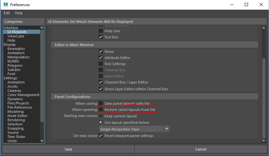Image resolution: width=269 pixels, height=156 pixels.
Task: Select the Time Slider category
Action: (16, 137)
